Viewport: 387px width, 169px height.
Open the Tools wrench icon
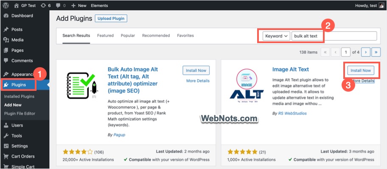(6, 136)
